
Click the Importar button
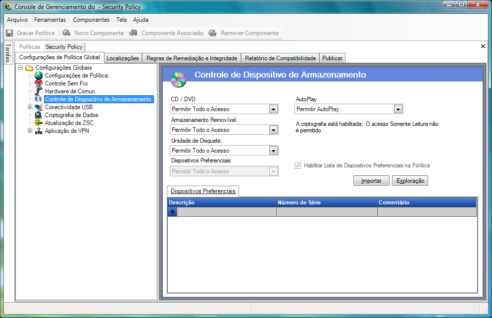click(x=371, y=181)
